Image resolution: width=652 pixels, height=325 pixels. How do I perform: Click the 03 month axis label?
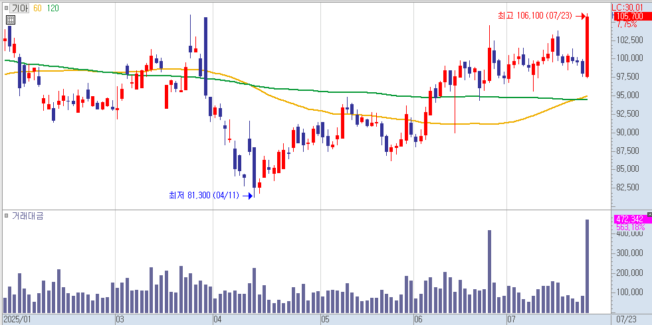[120, 320]
